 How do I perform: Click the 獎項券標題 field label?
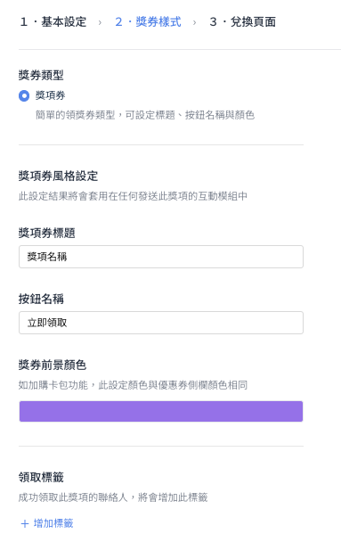coord(47,233)
